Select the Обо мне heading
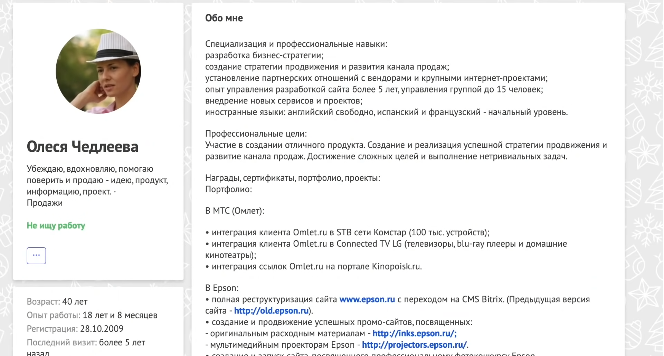The height and width of the screenshot is (356, 664). click(x=224, y=18)
